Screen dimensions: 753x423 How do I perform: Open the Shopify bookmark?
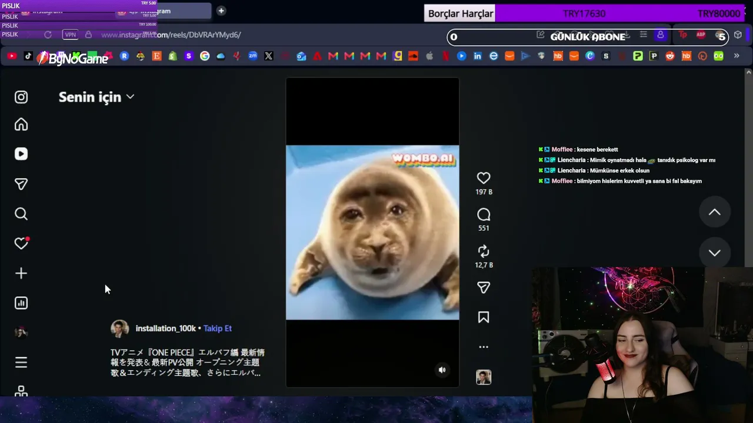(172, 56)
